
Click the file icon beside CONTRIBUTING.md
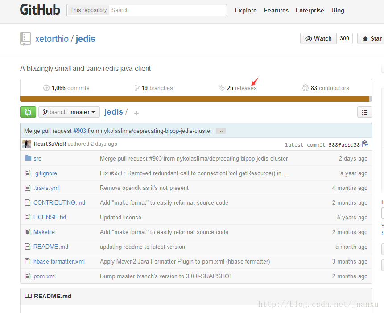pos(28,202)
